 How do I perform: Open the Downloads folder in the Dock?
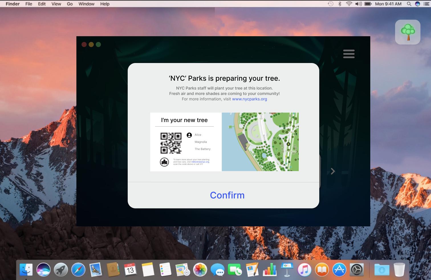pos(382,269)
